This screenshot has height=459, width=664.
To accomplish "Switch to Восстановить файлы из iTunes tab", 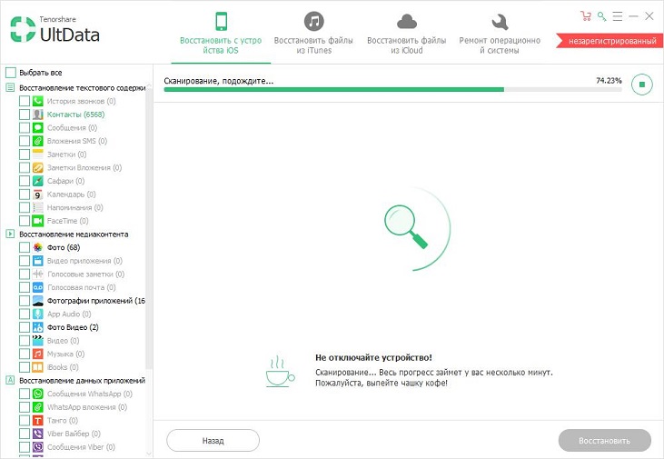I will point(313,33).
